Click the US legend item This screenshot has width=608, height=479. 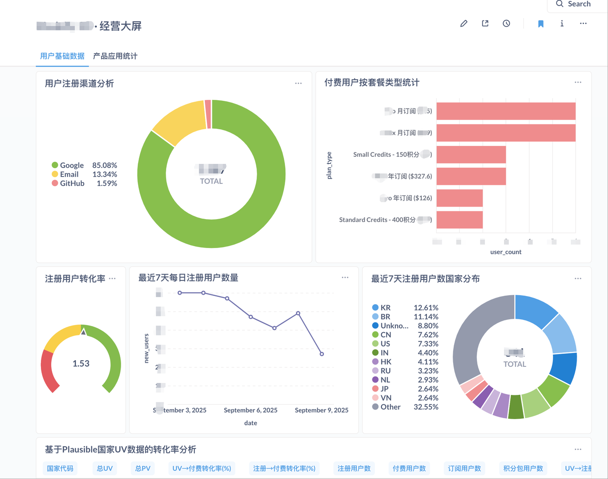(x=381, y=344)
